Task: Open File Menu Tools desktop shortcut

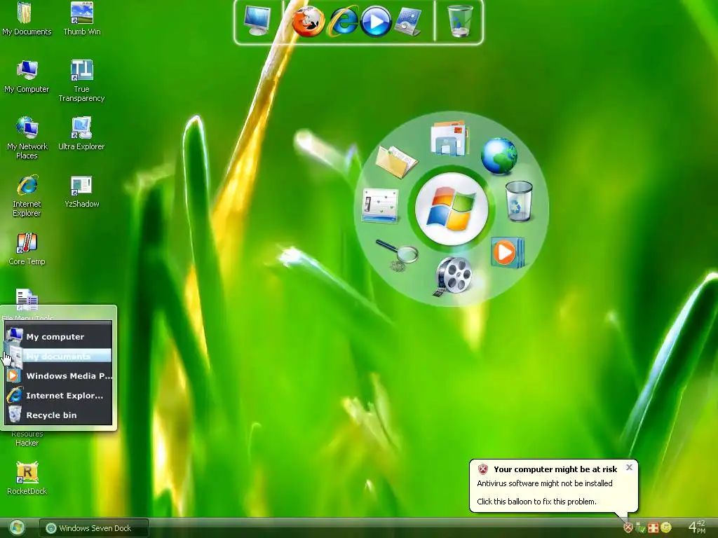Action: click(x=27, y=300)
